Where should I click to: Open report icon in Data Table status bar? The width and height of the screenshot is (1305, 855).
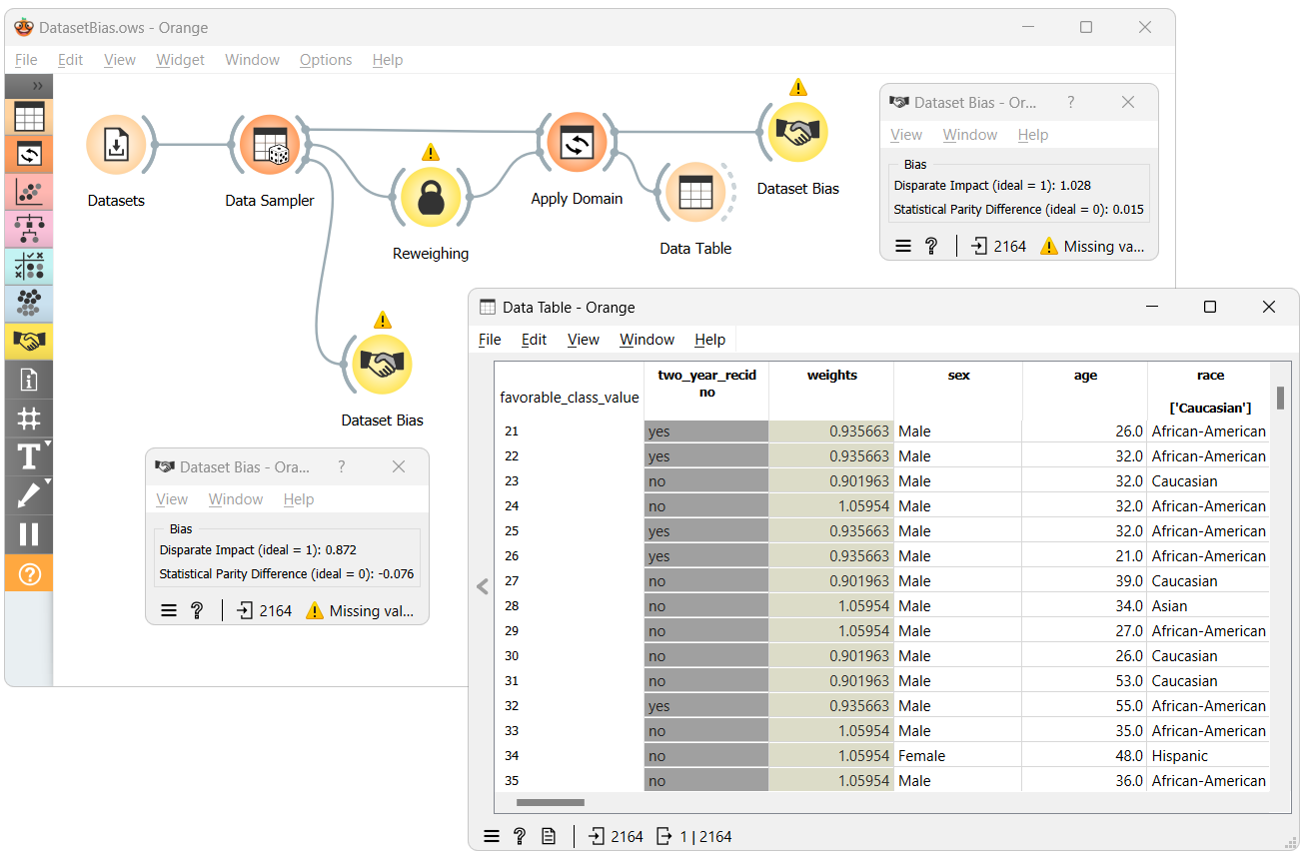tap(549, 837)
